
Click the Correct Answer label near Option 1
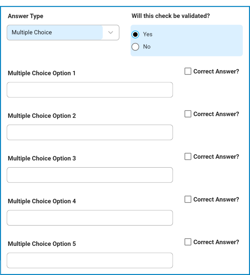point(216,71)
